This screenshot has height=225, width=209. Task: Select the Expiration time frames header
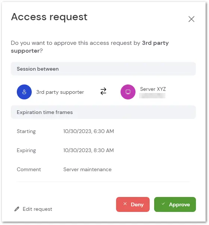point(103,112)
